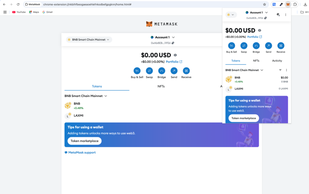The width and height of the screenshot is (309, 194).
Task: Switch to the NFTs tab on main page
Action: 161,86
